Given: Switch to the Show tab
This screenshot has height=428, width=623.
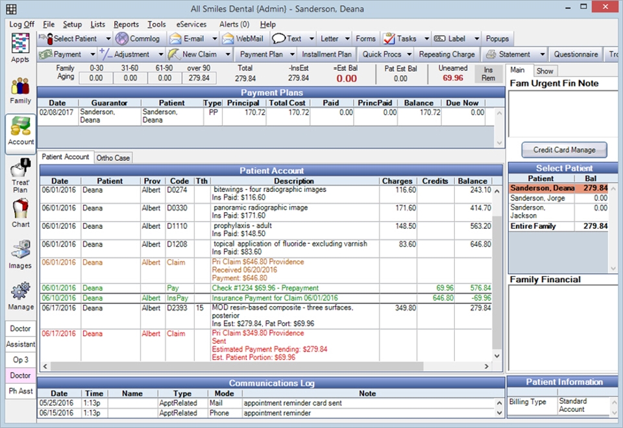Looking at the screenshot, I should click(x=544, y=71).
